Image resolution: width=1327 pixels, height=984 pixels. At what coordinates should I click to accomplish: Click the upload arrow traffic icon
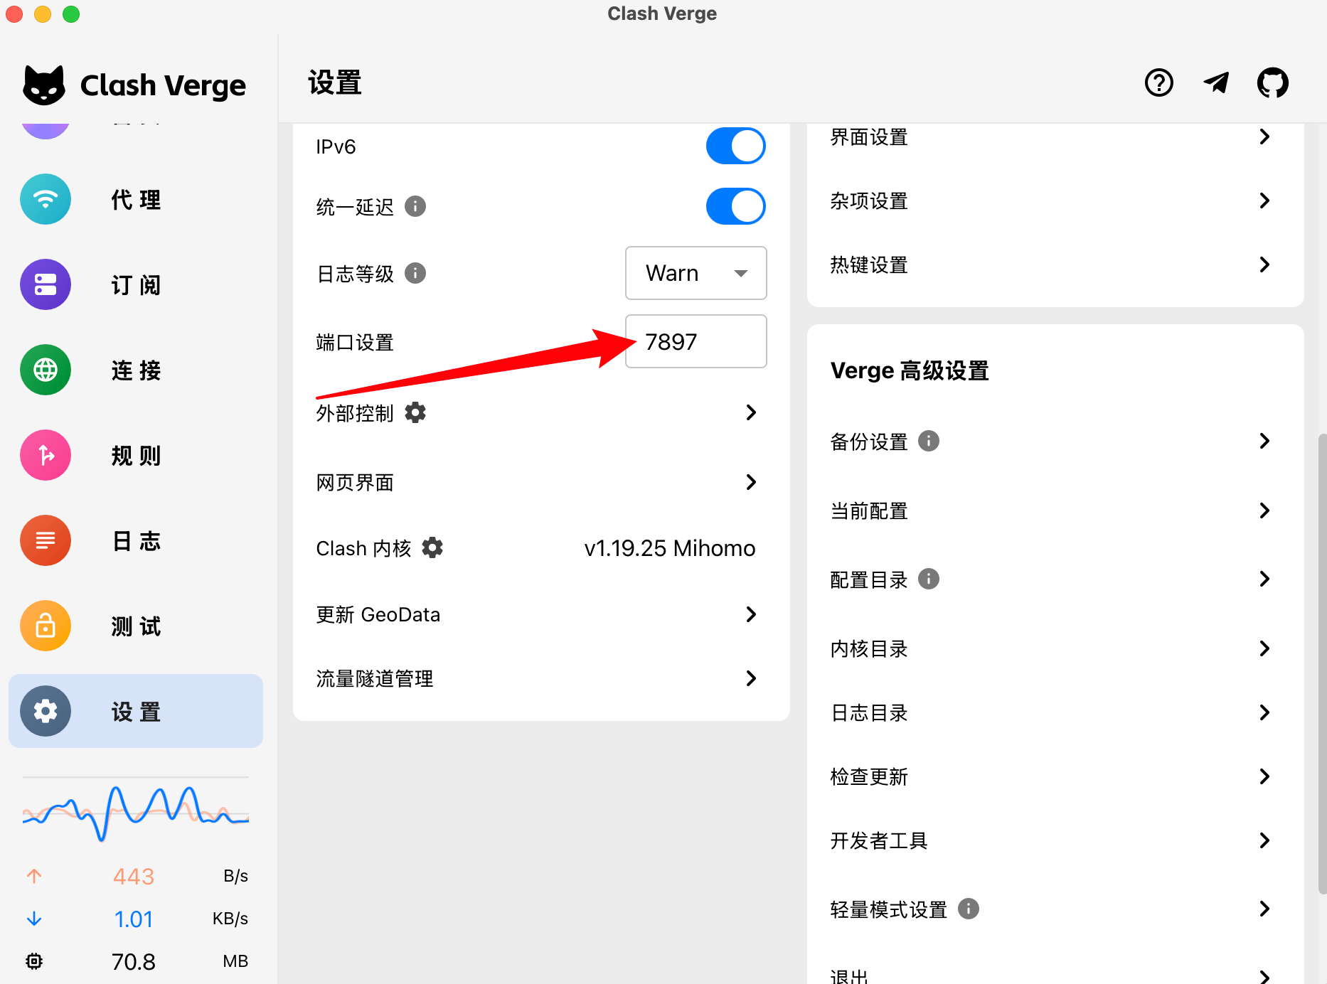click(x=34, y=876)
